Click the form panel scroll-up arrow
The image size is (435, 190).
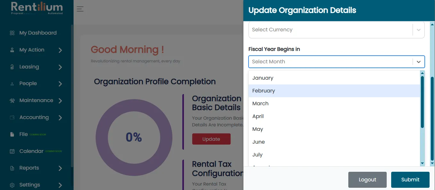click(432, 24)
